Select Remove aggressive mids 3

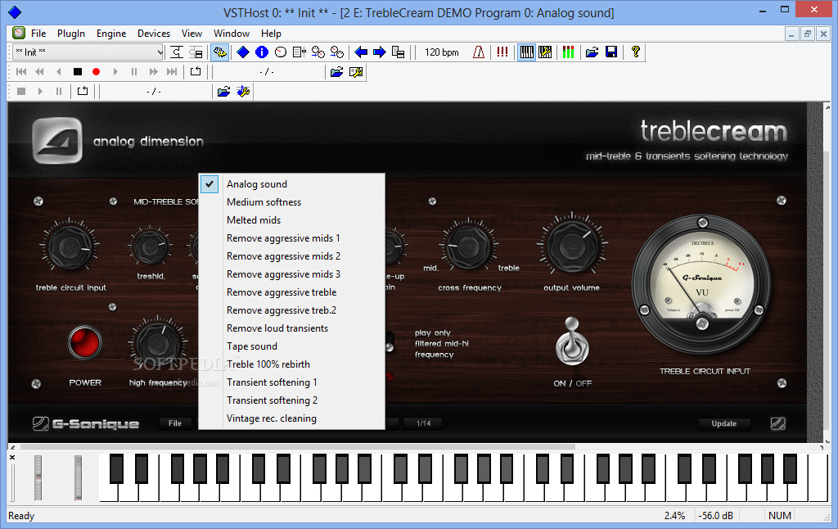(x=292, y=274)
